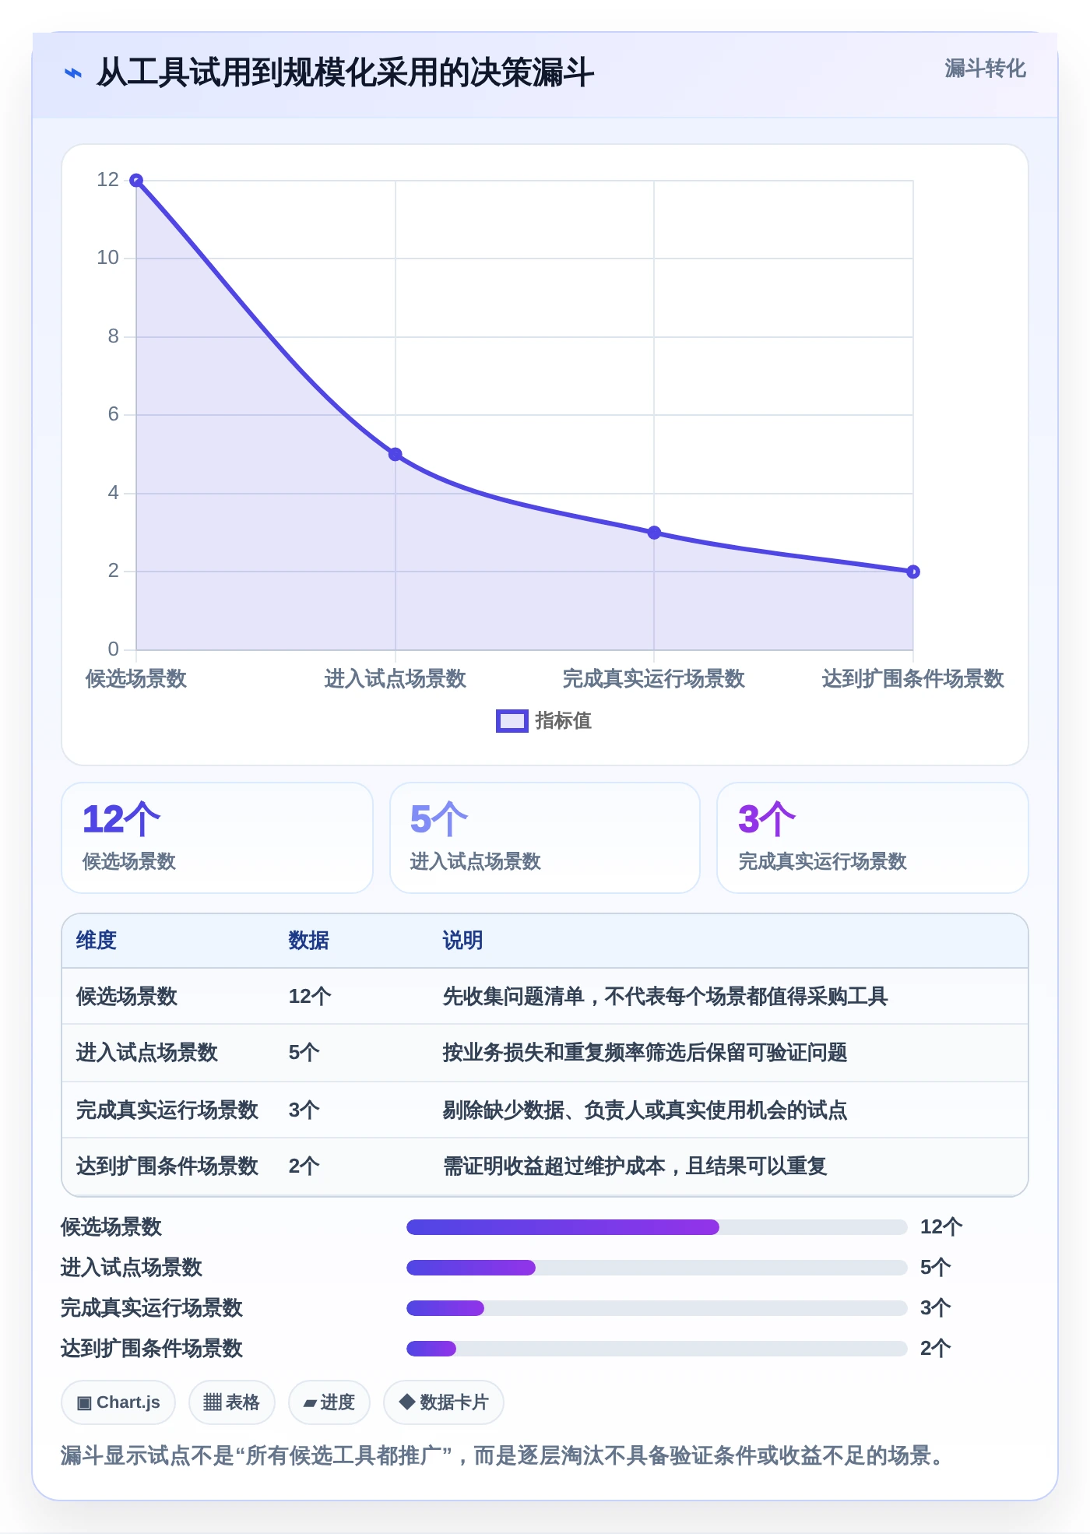Click the 2个 value beside the progress bar
1090x1534 pixels.
(936, 1349)
